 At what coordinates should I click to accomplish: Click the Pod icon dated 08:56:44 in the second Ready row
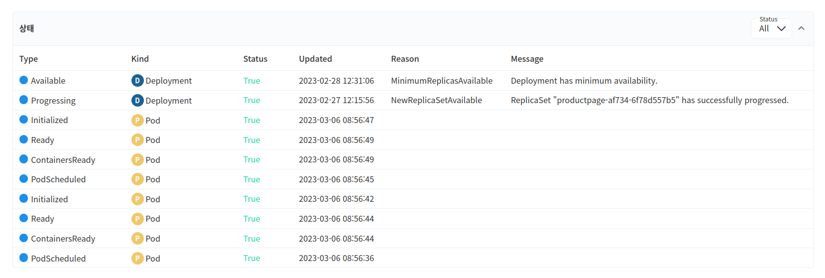pyautogui.click(x=137, y=219)
